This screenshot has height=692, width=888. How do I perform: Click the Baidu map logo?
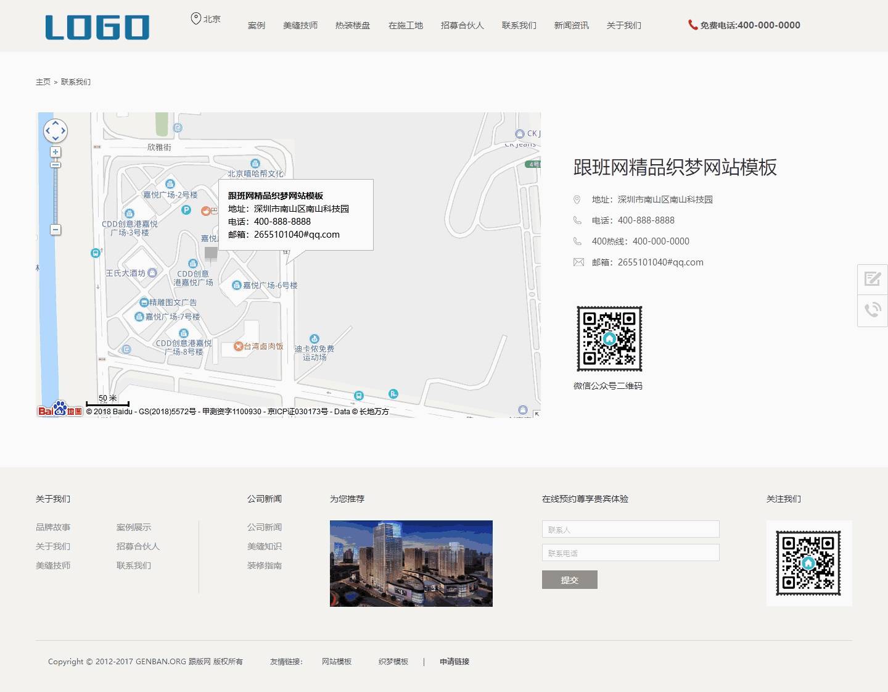pyautogui.click(x=60, y=409)
